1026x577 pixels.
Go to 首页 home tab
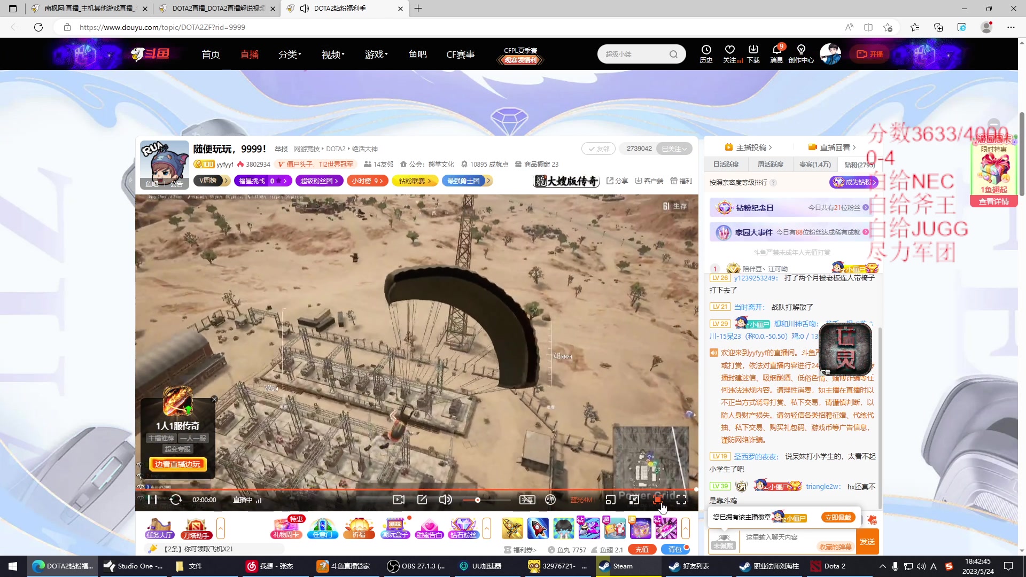tap(211, 54)
